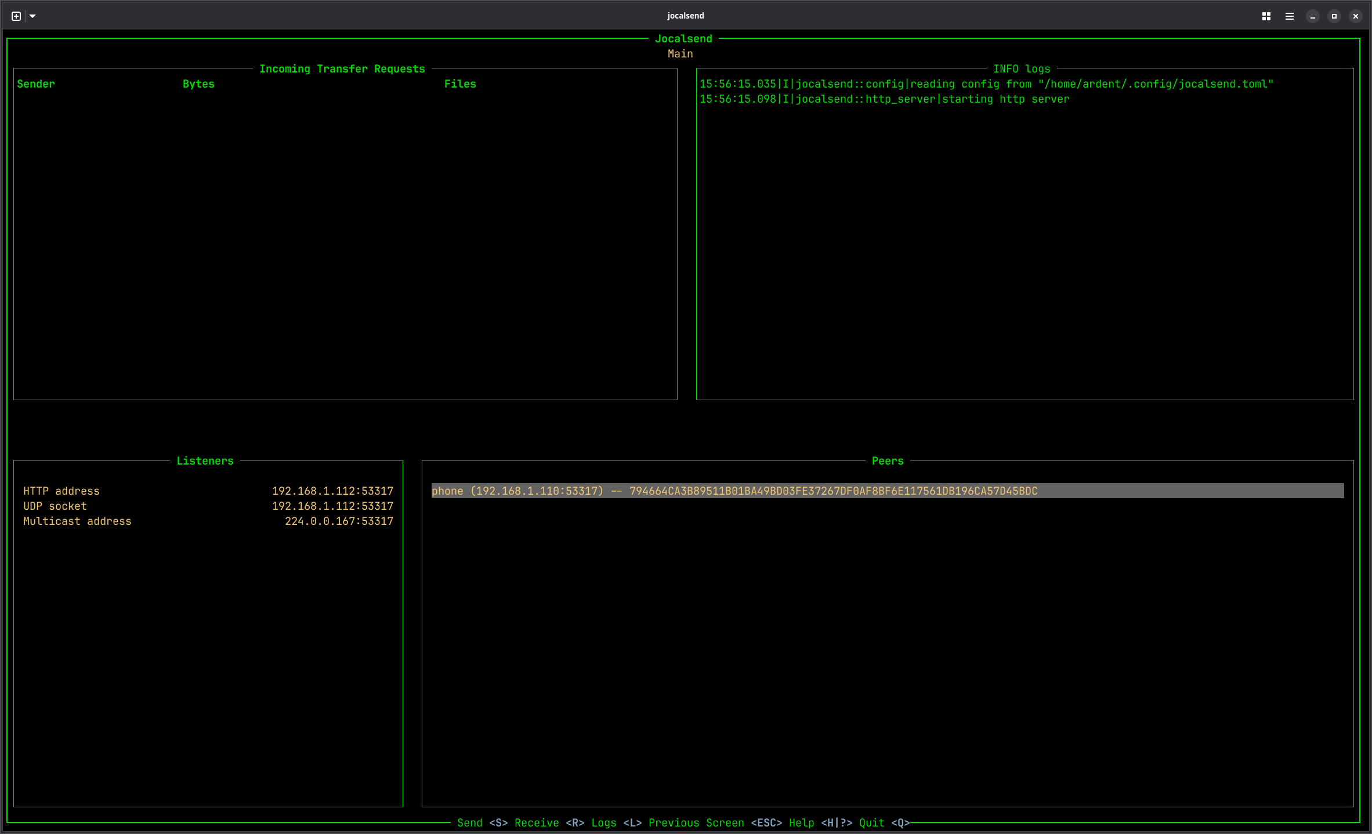Image resolution: width=1372 pixels, height=834 pixels.
Task: Maximize the jocalsend terminal window
Action: pyautogui.click(x=1334, y=16)
